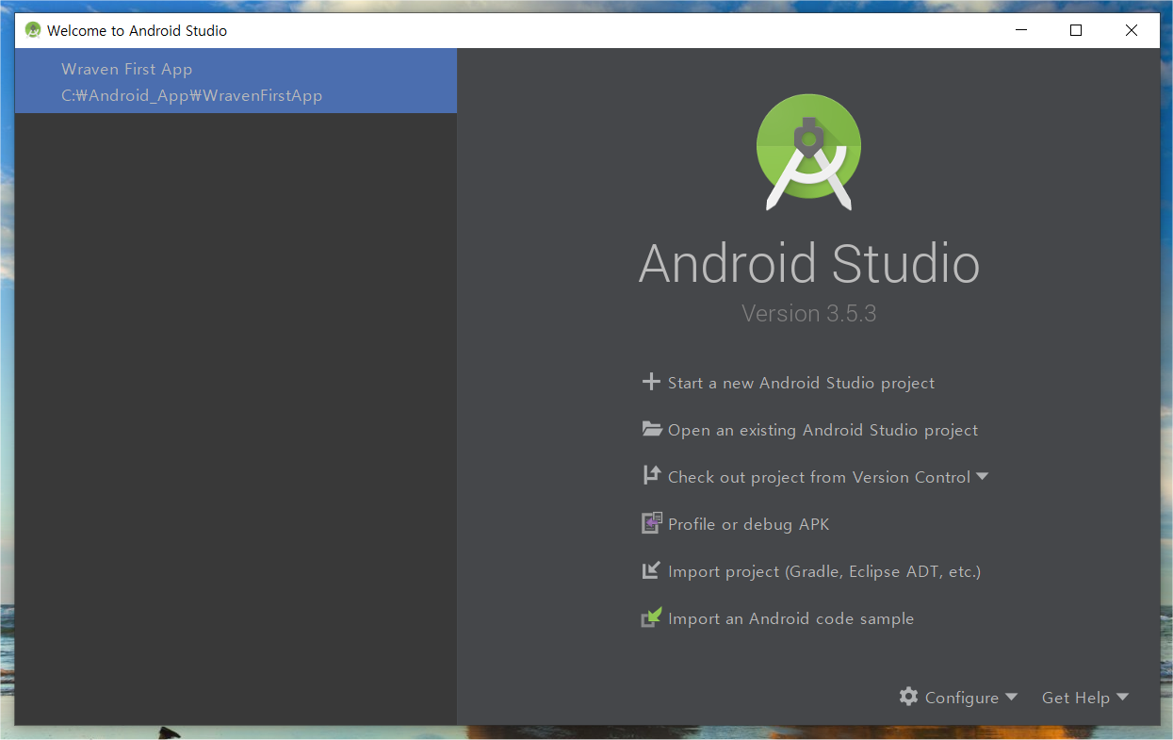
Task: Choose Import an Android code sample
Action: 790,618
